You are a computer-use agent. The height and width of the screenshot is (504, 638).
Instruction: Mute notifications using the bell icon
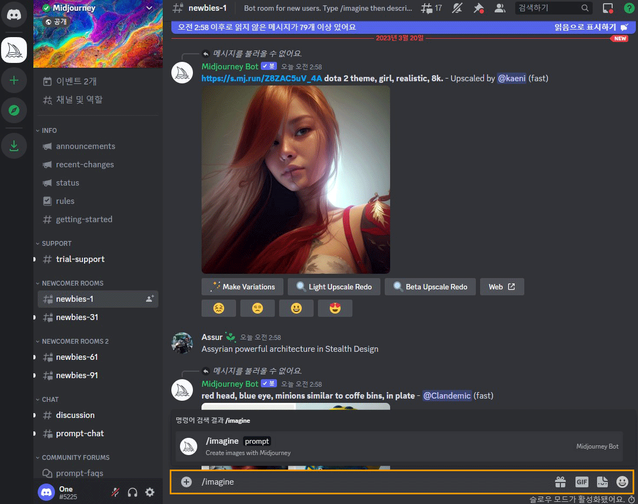457,8
